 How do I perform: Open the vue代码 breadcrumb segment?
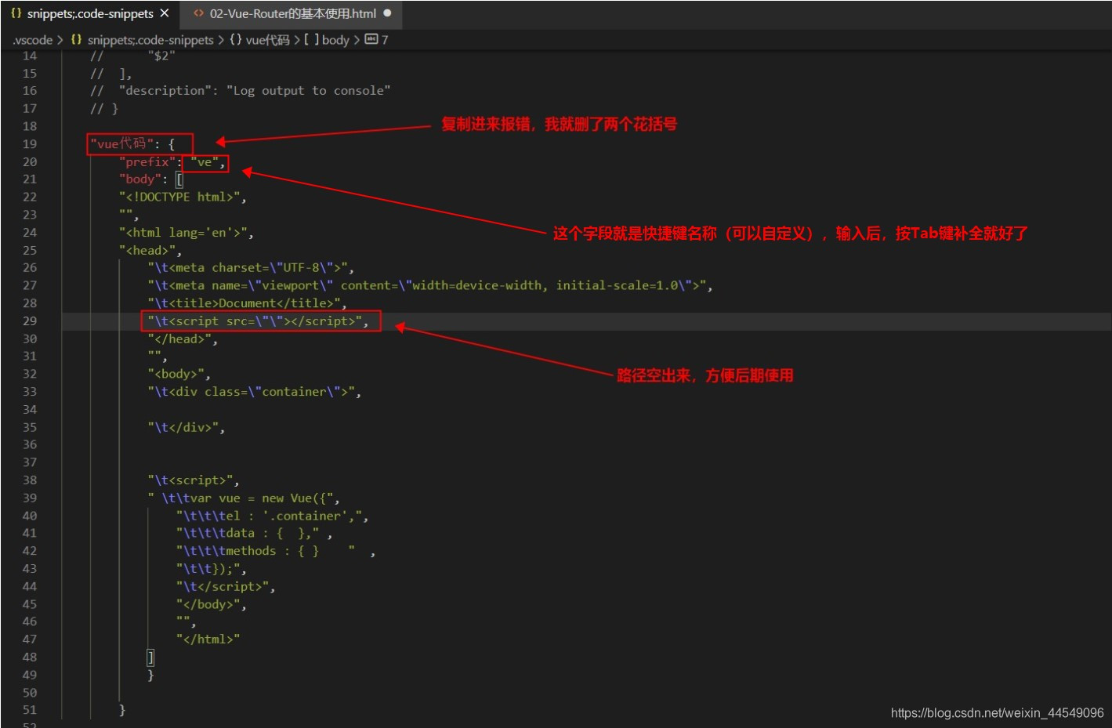click(x=267, y=40)
